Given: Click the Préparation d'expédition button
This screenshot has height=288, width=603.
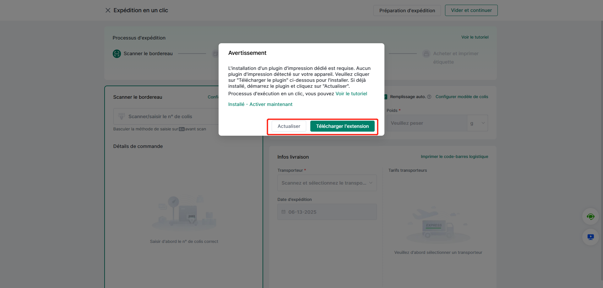Looking at the screenshot, I should 407,10.
